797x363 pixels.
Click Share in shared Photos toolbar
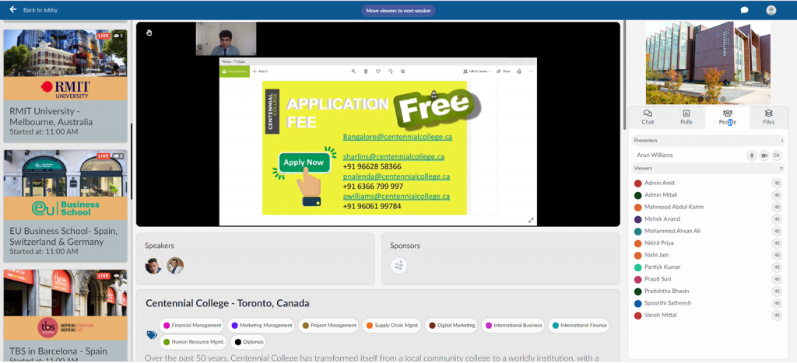[x=504, y=72]
